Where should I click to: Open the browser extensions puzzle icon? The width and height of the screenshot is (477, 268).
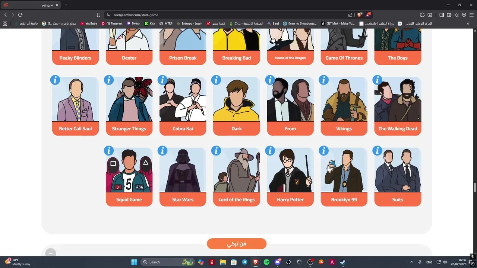422,15
